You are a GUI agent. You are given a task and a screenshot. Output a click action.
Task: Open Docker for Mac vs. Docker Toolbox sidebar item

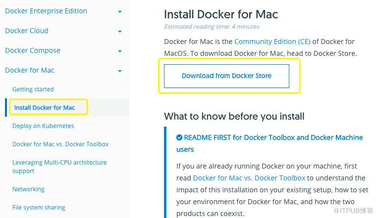(x=60, y=144)
